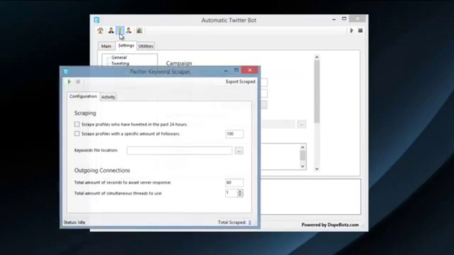This screenshot has height=255, width=454.
Task: Click the Campaign heading in main window
Action: pos(179,63)
